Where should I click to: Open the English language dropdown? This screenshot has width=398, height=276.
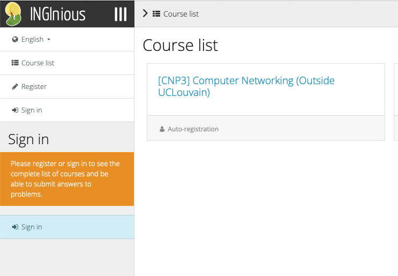[x=67, y=39]
